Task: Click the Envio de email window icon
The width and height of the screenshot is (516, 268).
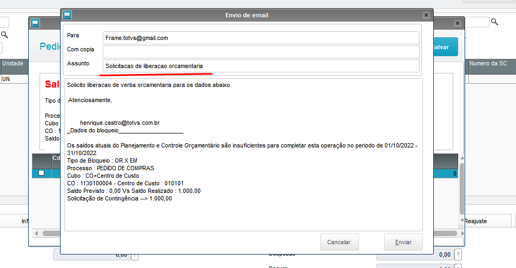Action: point(67,15)
